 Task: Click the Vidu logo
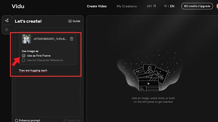pyautogui.click(x=18, y=6)
